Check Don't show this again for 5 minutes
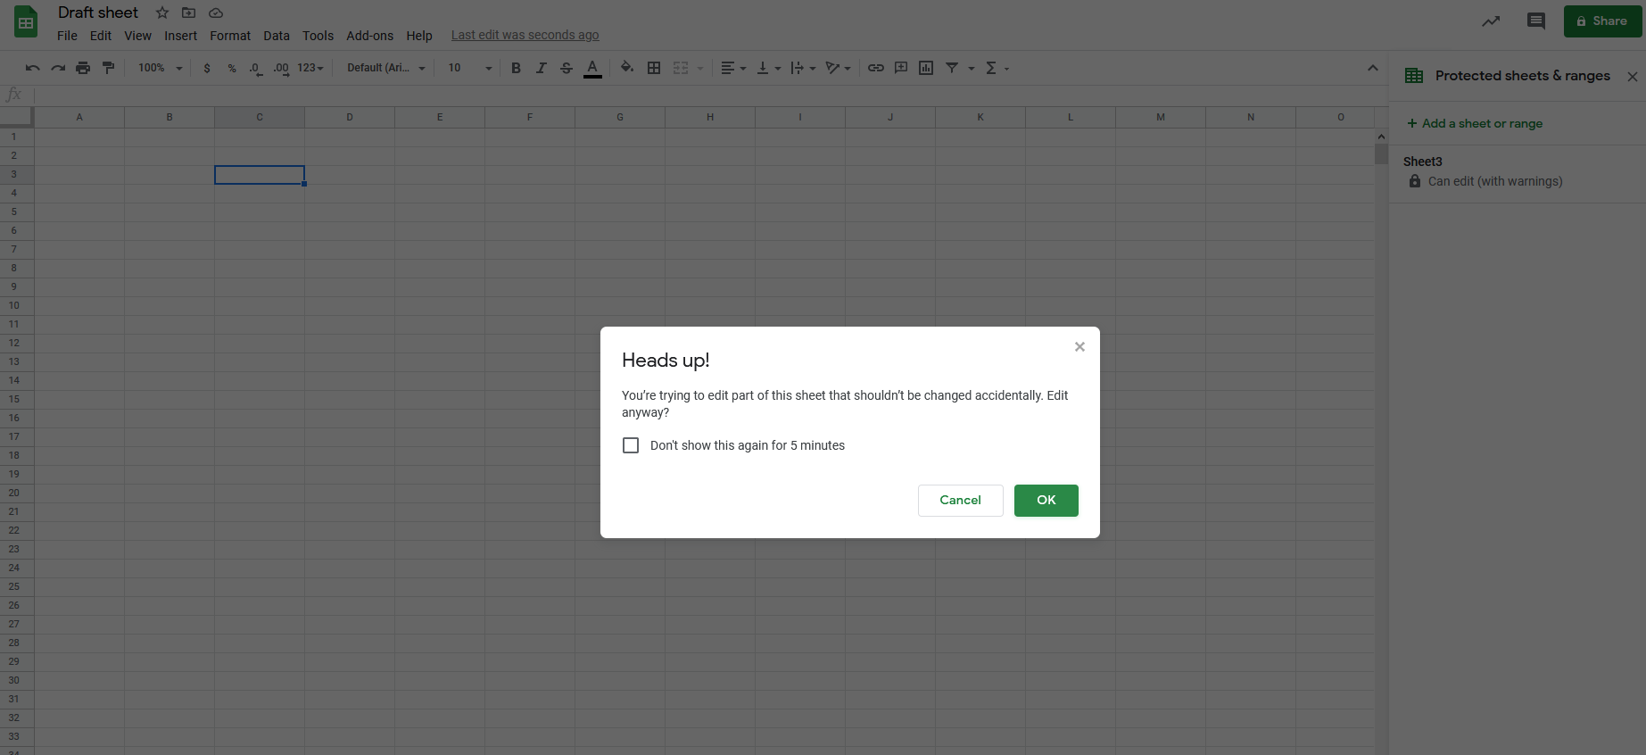1646x755 pixels. point(631,445)
